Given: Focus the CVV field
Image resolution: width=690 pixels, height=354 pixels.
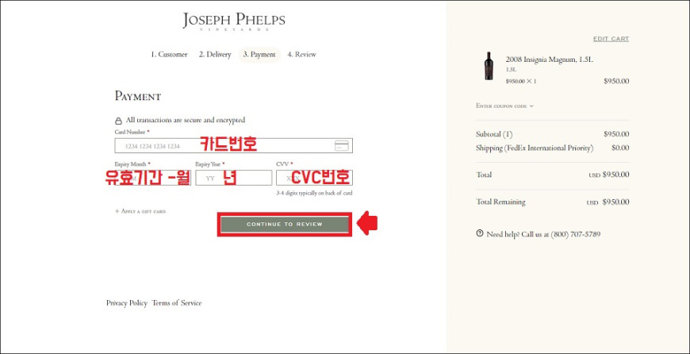Looking at the screenshot, I should [314, 178].
